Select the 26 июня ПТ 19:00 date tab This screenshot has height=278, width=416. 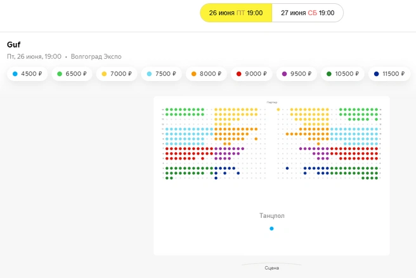[236, 13]
